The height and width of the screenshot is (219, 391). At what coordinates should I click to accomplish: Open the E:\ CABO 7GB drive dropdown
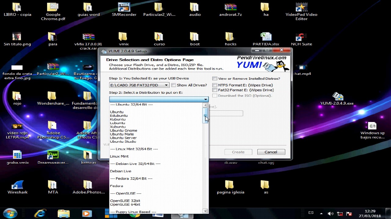point(139,85)
